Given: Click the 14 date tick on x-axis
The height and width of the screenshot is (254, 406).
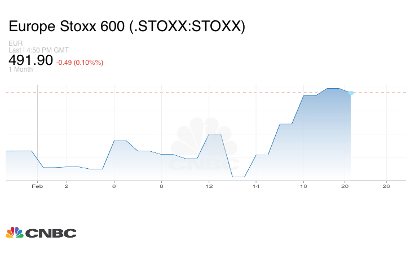Looking at the screenshot, I should [256, 186].
